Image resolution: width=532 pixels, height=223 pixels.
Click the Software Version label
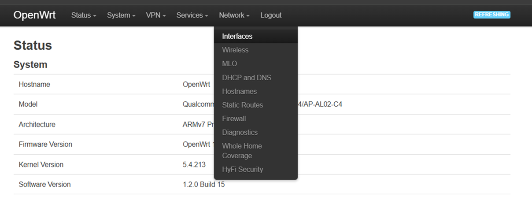44,184
